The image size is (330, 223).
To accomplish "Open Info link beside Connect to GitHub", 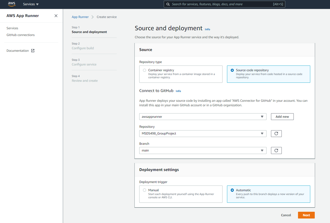I will [178, 91].
